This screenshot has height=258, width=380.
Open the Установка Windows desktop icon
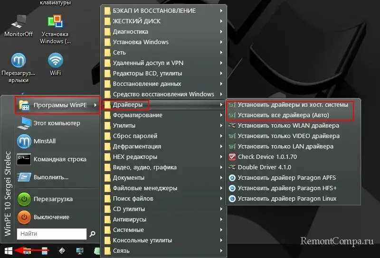(55, 29)
